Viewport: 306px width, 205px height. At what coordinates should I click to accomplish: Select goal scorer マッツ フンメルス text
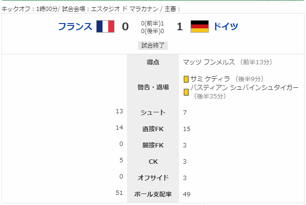coord(209,62)
